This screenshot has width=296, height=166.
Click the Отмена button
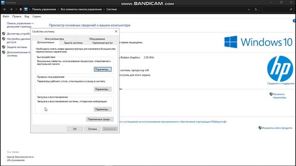click(92, 129)
